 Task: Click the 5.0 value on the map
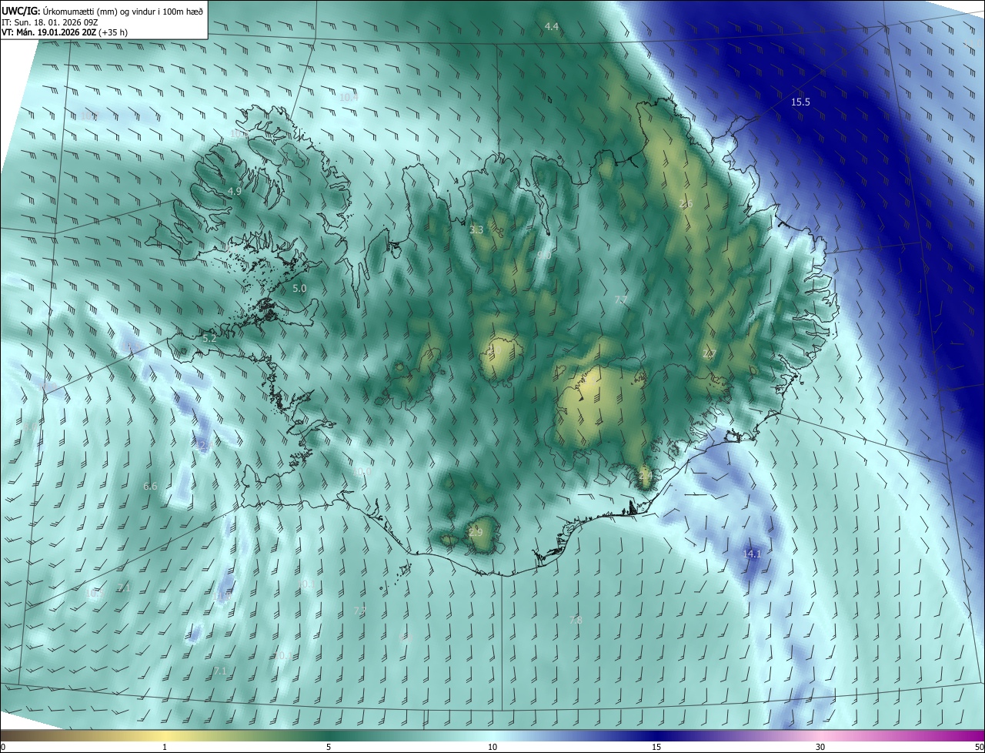[x=300, y=289]
